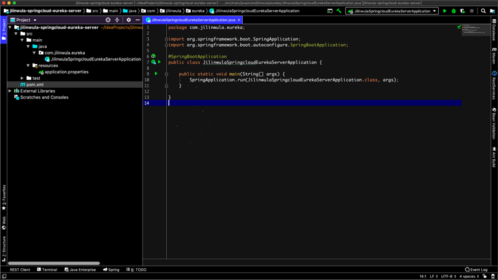The height and width of the screenshot is (280, 498).
Task: Open Project panel settings gear
Action: pos(129,20)
